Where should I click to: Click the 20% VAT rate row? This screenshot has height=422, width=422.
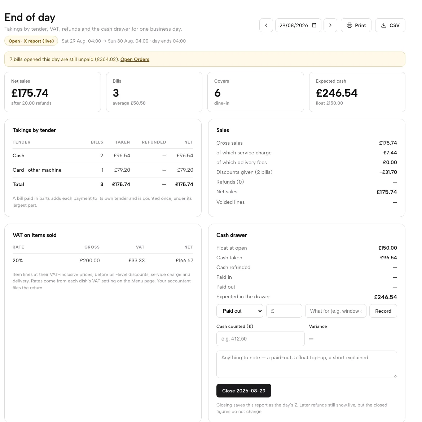click(x=103, y=260)
